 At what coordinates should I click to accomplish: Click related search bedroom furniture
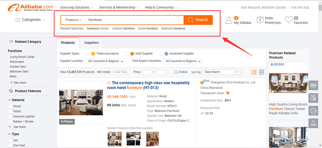coord(173,28)
